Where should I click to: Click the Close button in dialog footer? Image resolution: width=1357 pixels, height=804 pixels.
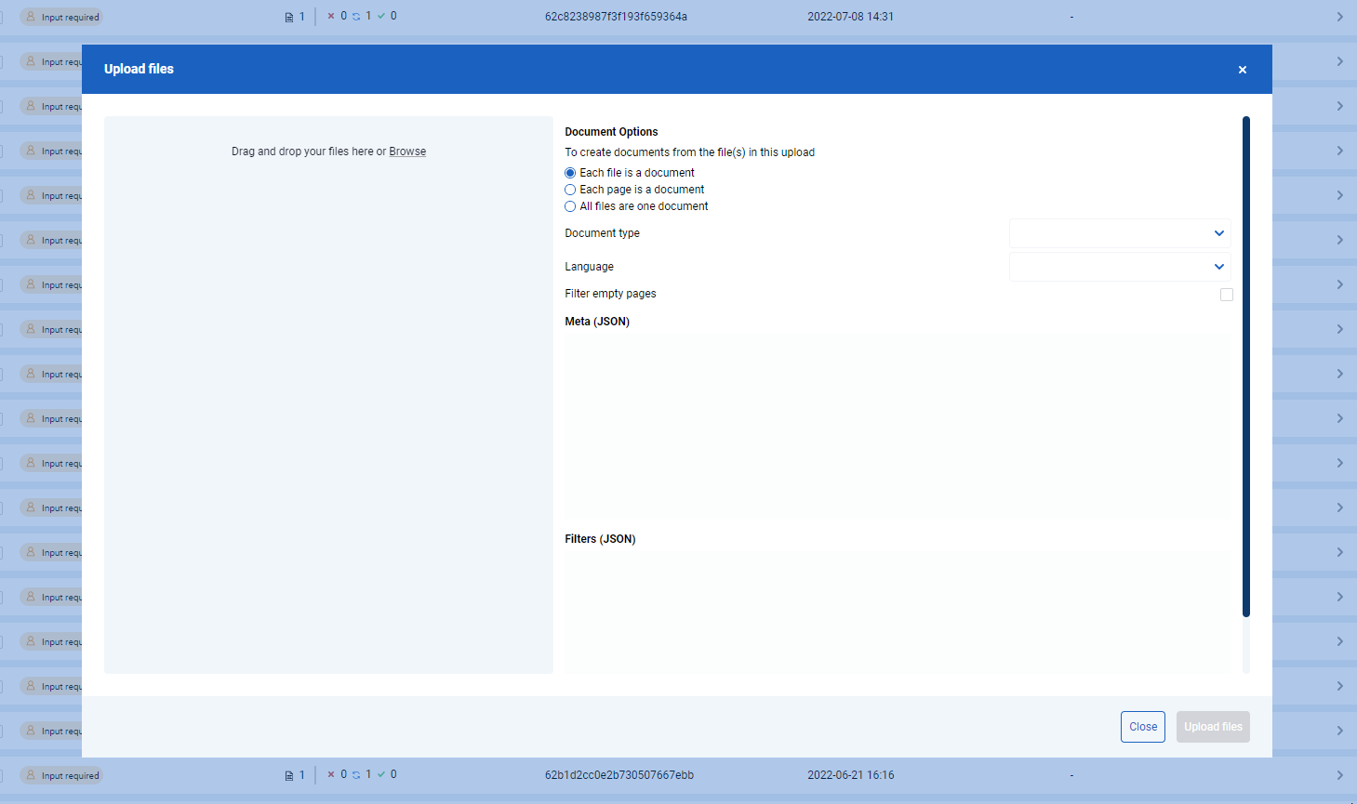(1143, 727)
